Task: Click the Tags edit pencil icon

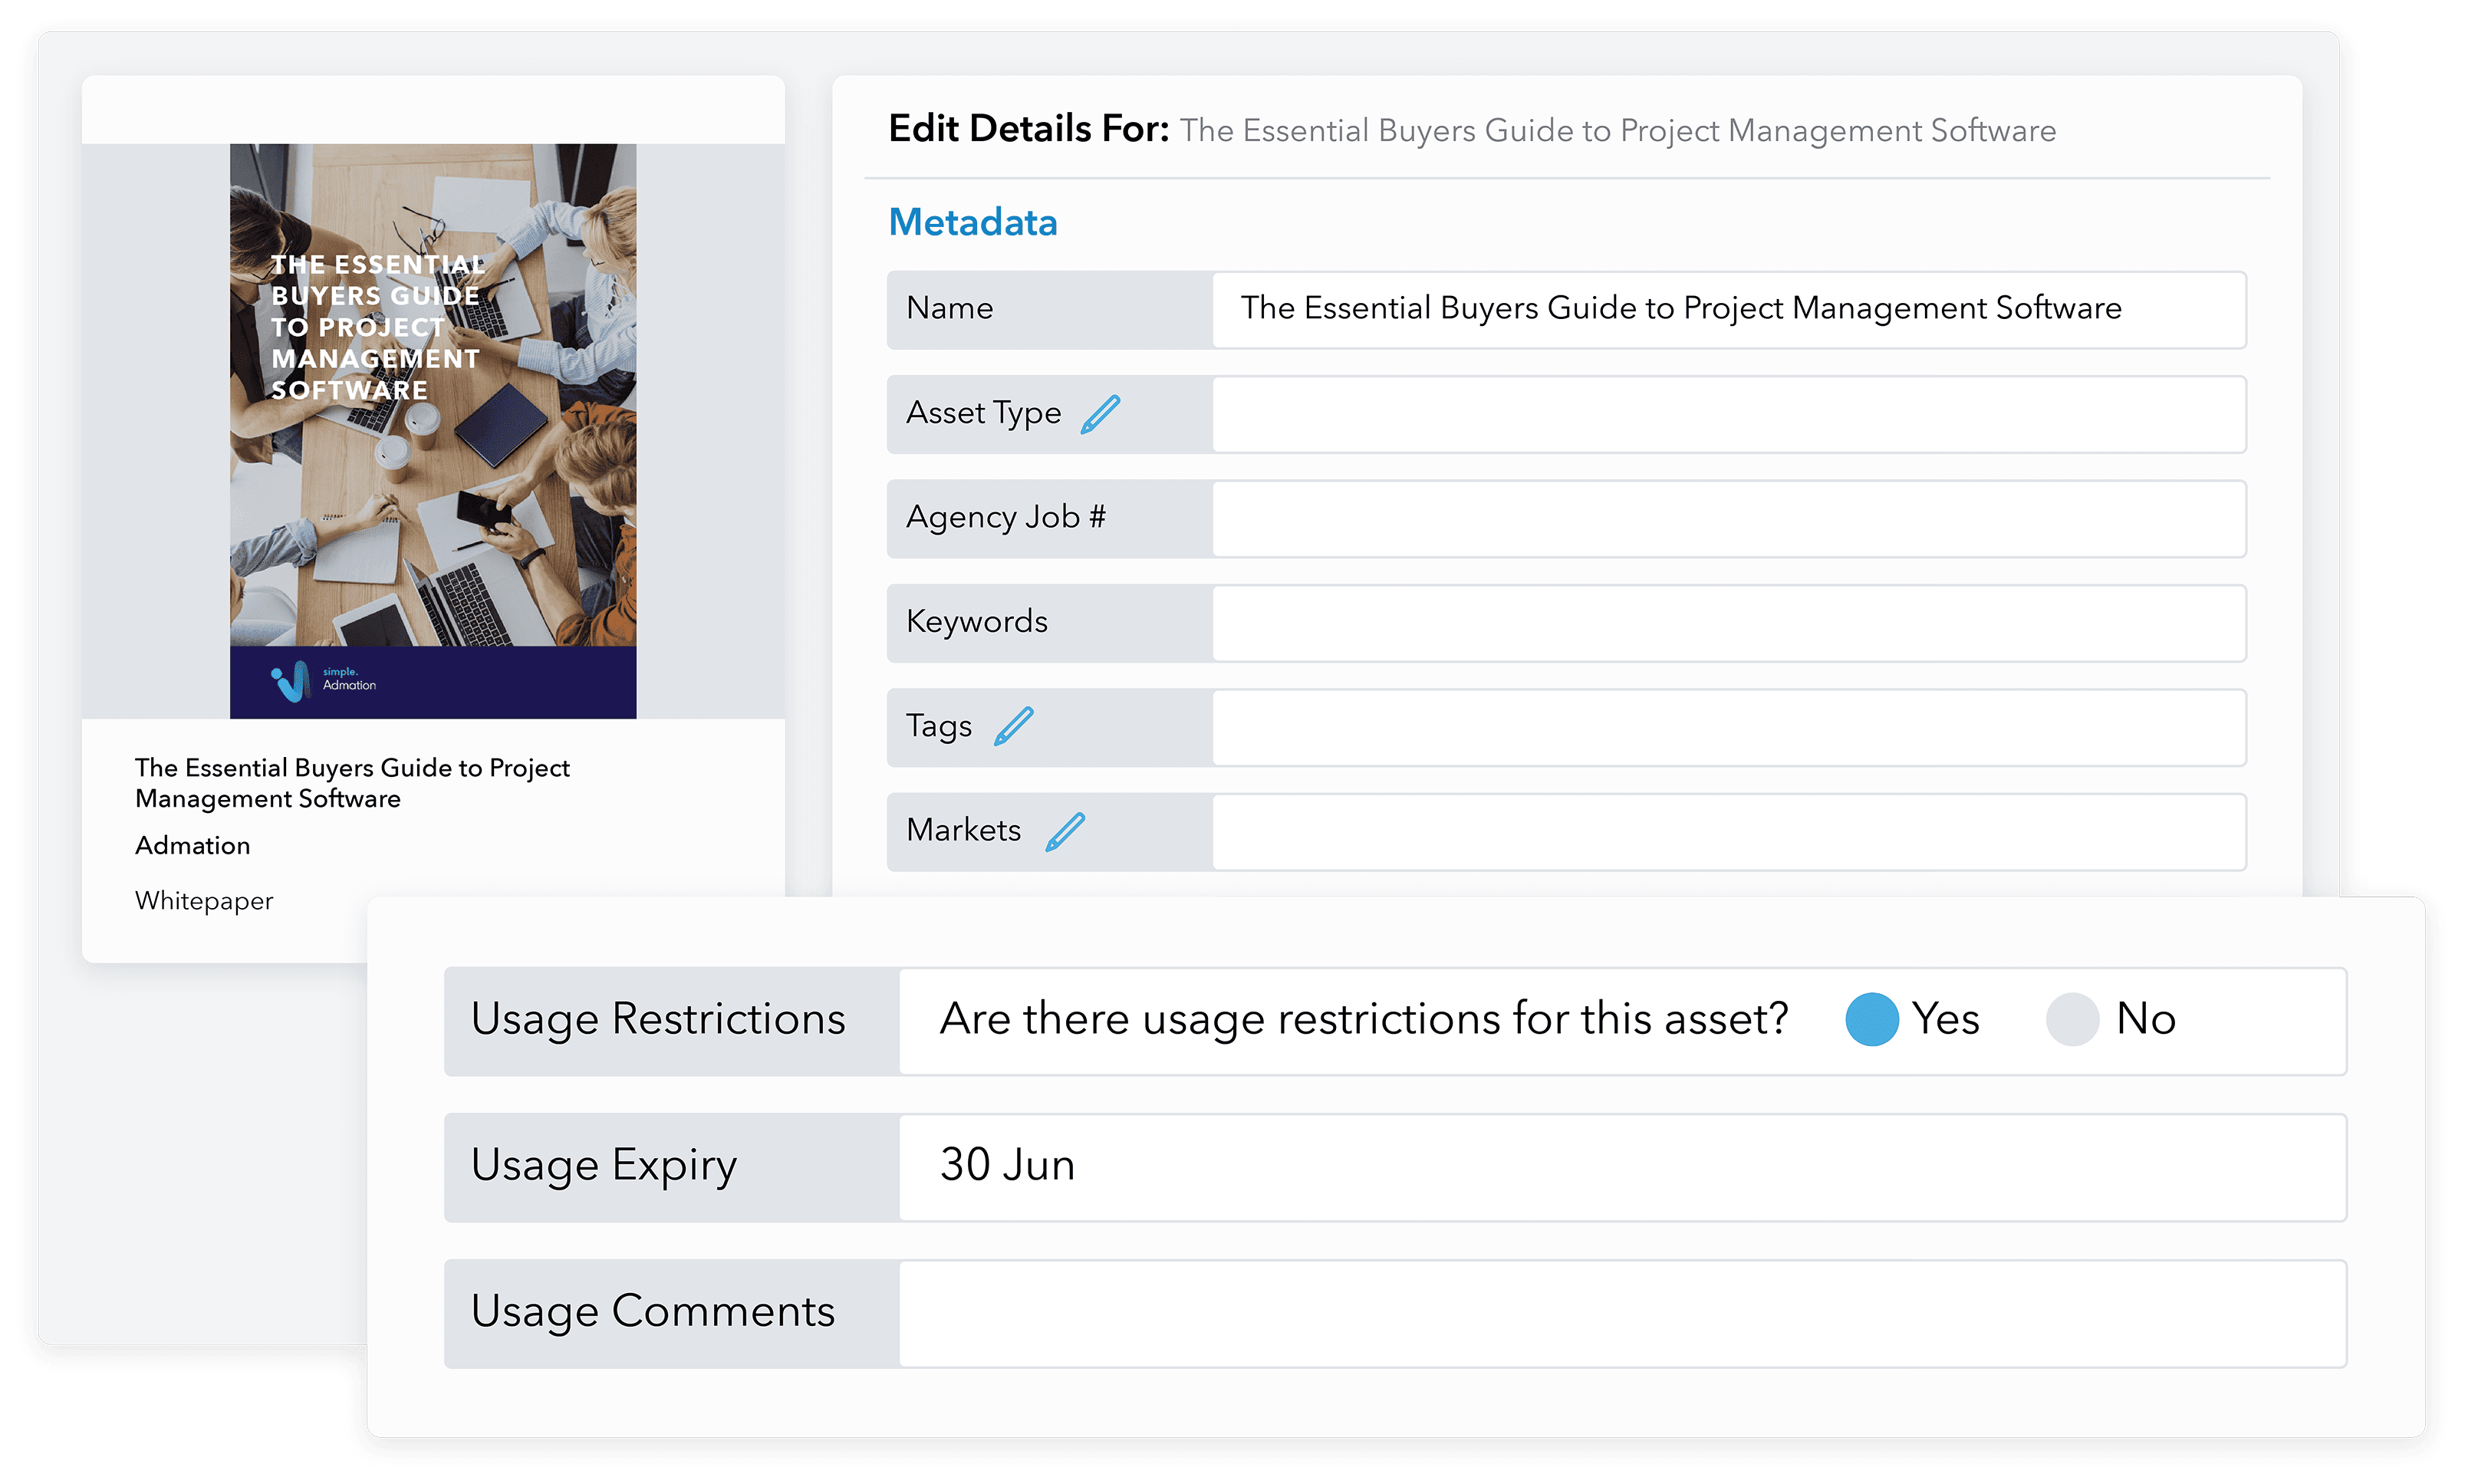Action: [x=1013, y=726]
